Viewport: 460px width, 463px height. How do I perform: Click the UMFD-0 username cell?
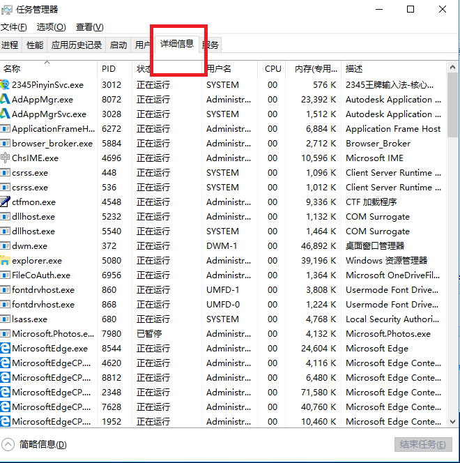pos(223,305)
